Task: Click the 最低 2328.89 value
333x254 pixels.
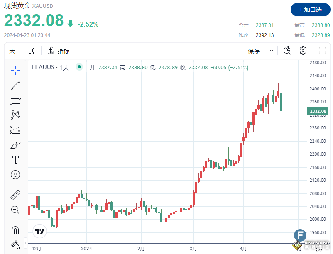Action: pos(321,35)
